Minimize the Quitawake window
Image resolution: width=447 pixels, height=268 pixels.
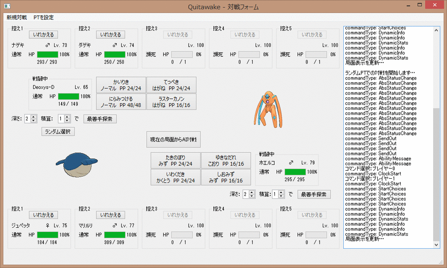pyautogui.click(x=409, y=5)
